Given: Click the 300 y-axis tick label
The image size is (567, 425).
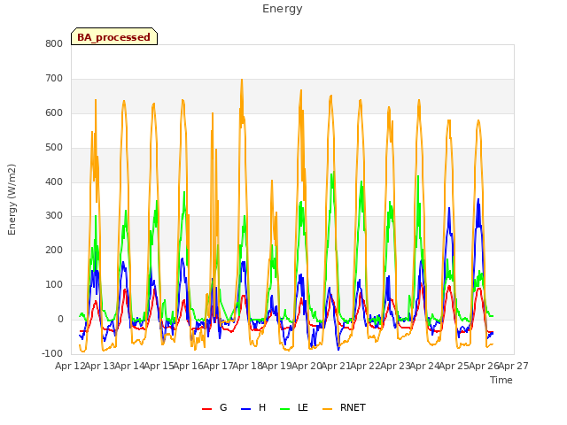Looking at the screenshot, I should pos(54,216).
